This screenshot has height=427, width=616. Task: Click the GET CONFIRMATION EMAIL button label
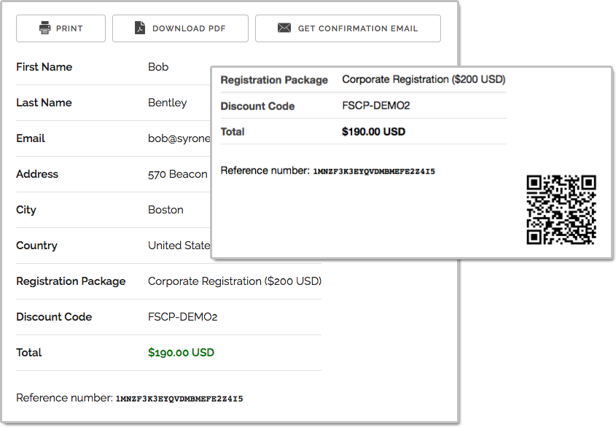pos(358,28)
